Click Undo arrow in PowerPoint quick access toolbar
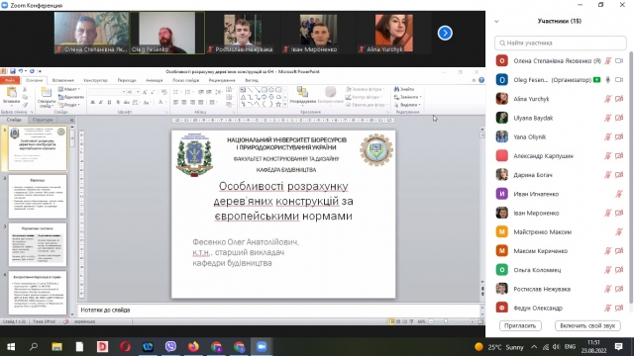 (x=20, y=71)
